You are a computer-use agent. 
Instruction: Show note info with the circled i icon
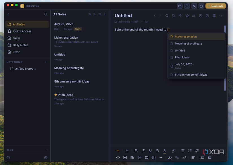pyautogui.click(x=207, y=16)
